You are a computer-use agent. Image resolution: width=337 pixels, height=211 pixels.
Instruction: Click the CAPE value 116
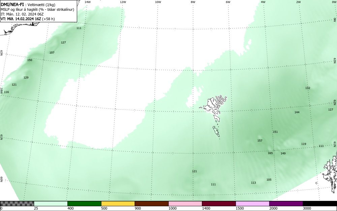click(x=6, y=92)
